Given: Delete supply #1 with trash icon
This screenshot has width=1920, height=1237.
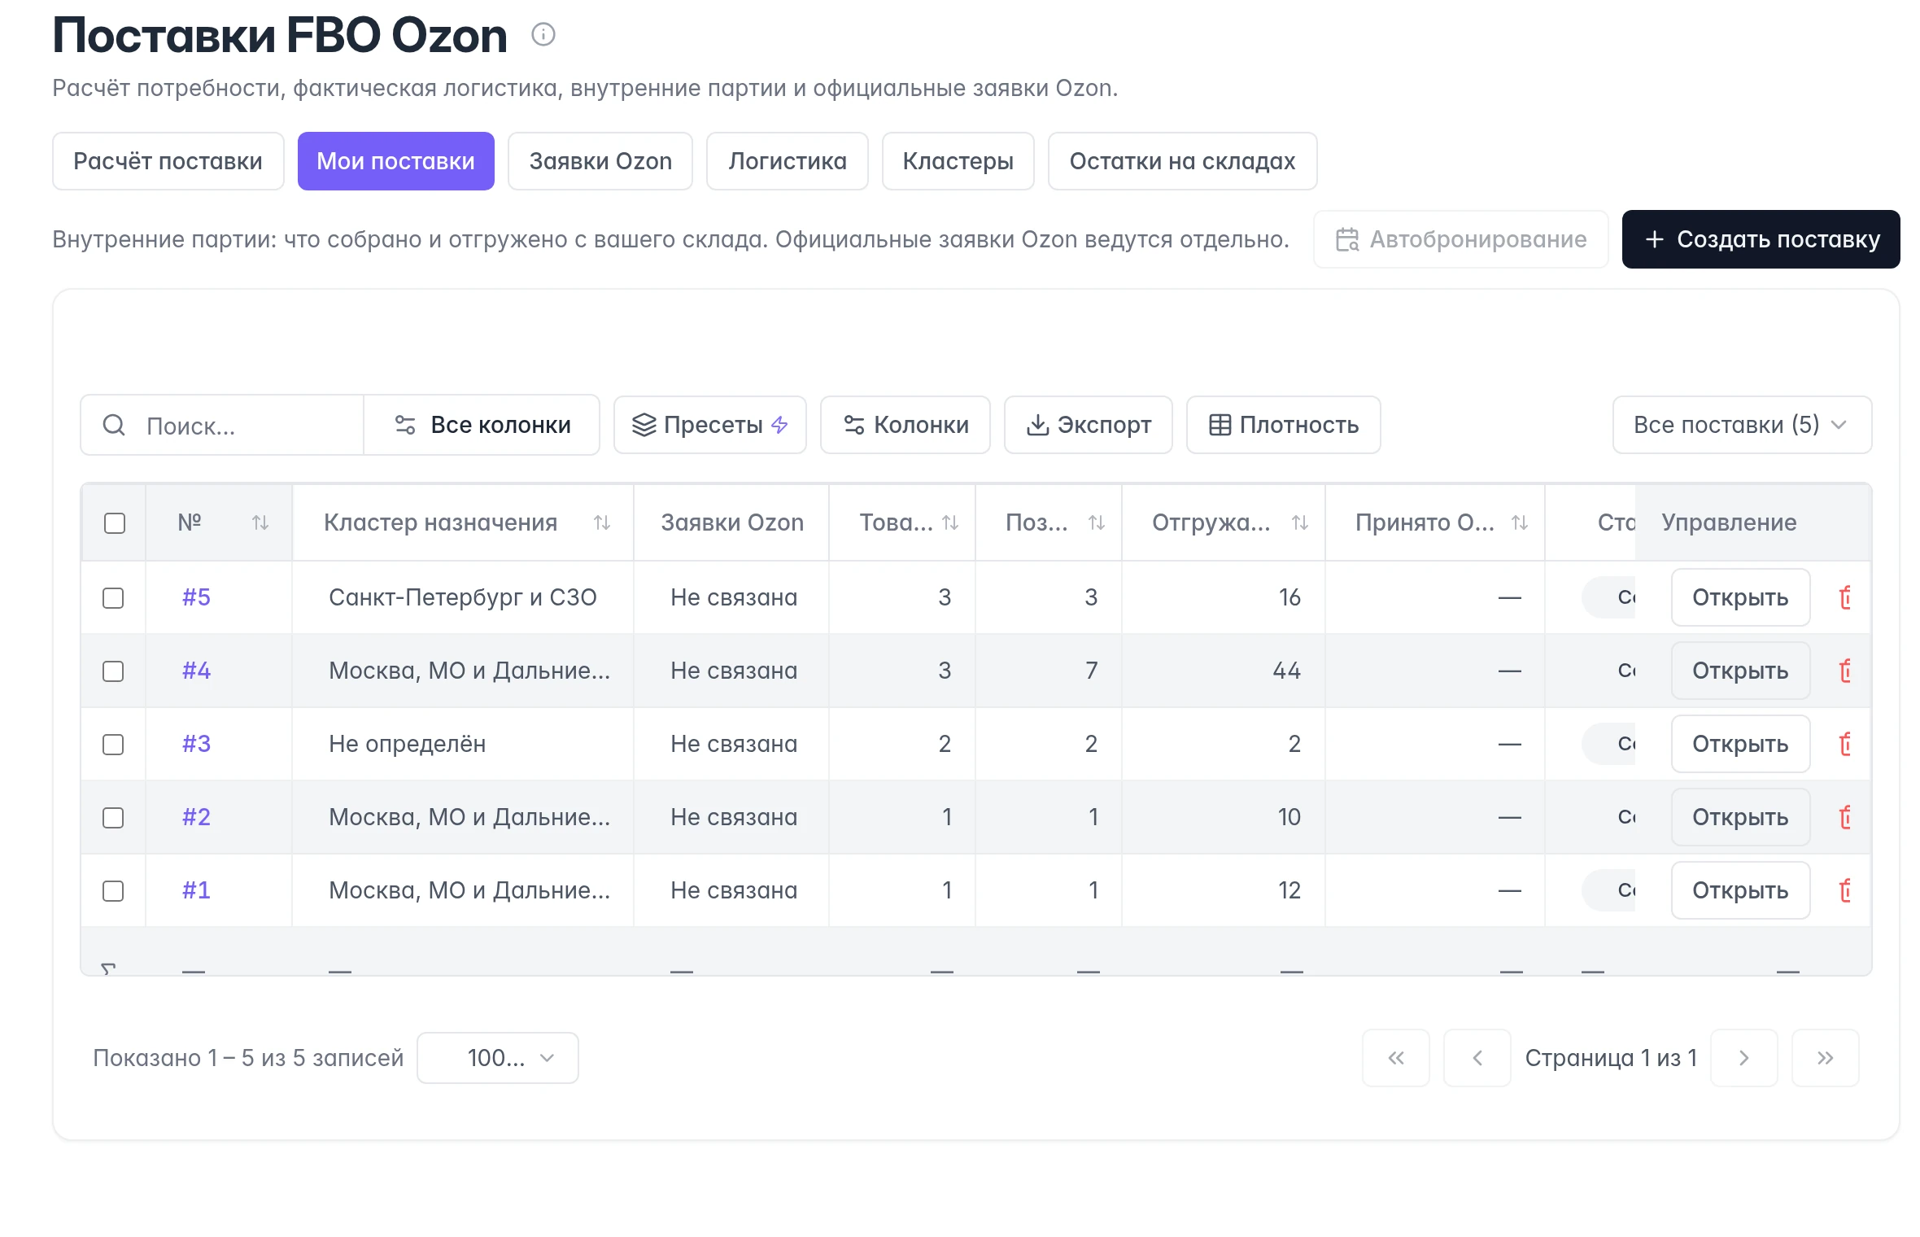Looking at the screenshot, I should [x=1845, y=890].
